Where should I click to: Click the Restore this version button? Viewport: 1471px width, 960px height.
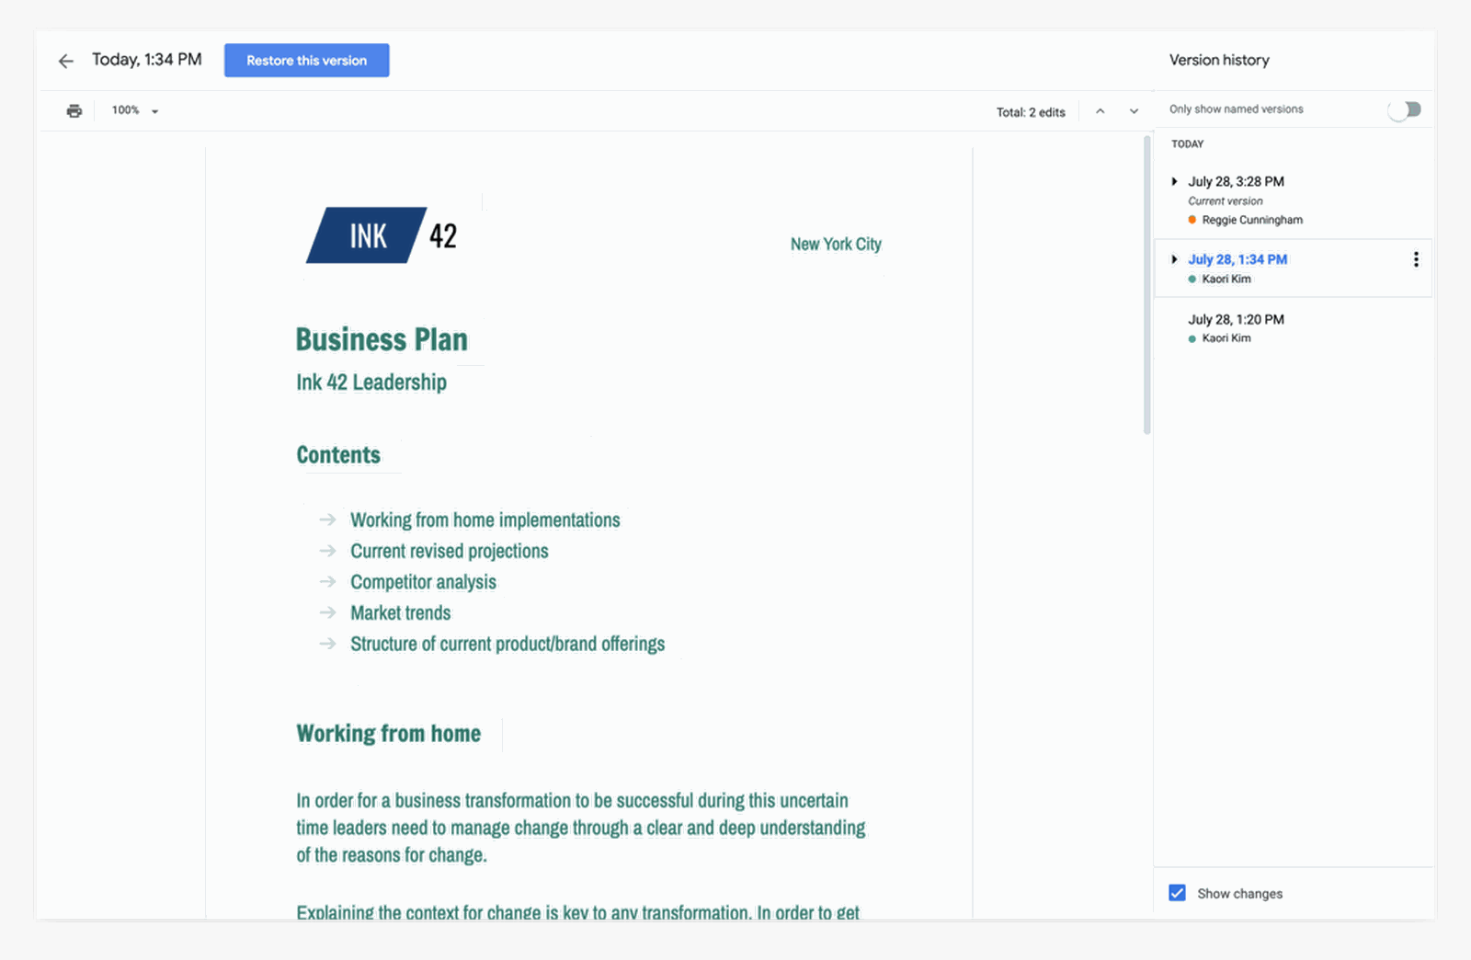[306, 60]
